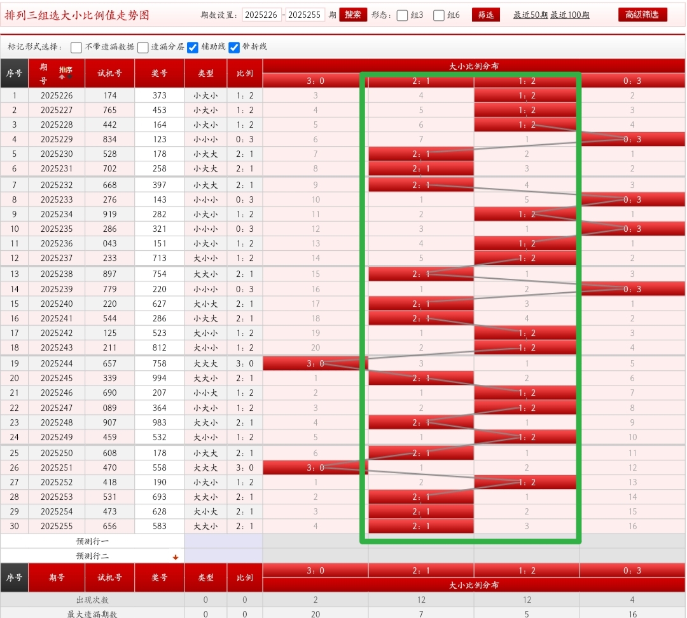
Task: Show 最近50期 results
Action: (x=531, y=15)
